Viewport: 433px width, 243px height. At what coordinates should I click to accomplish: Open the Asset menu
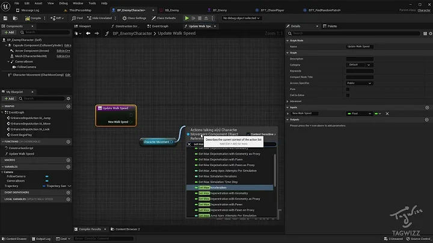point(38,4)
